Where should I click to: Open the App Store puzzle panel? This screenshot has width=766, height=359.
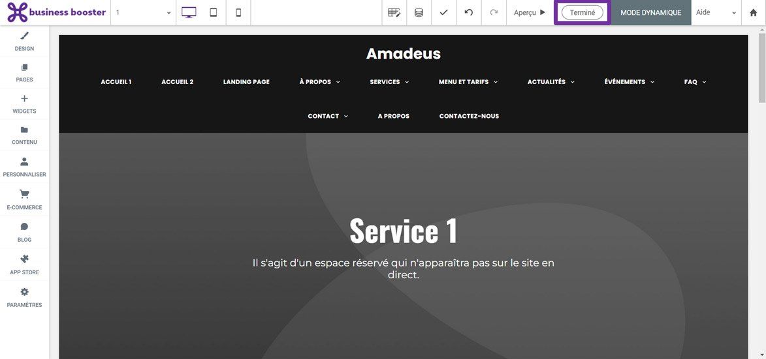[x=24, y=265]
